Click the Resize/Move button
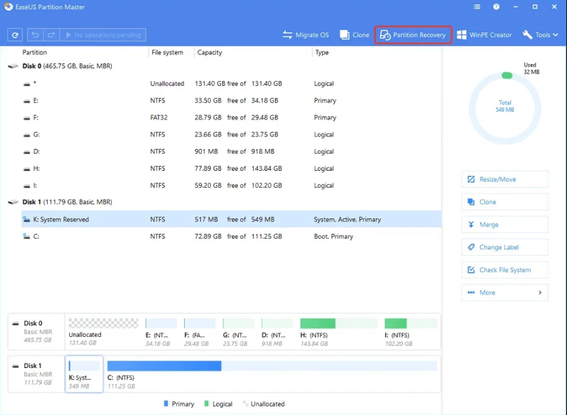 505,180
